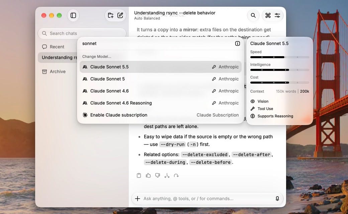Click the "Supports Reasoning" capability label
Viewport: 348px width, 214px height.
click(x=275, y=116)
